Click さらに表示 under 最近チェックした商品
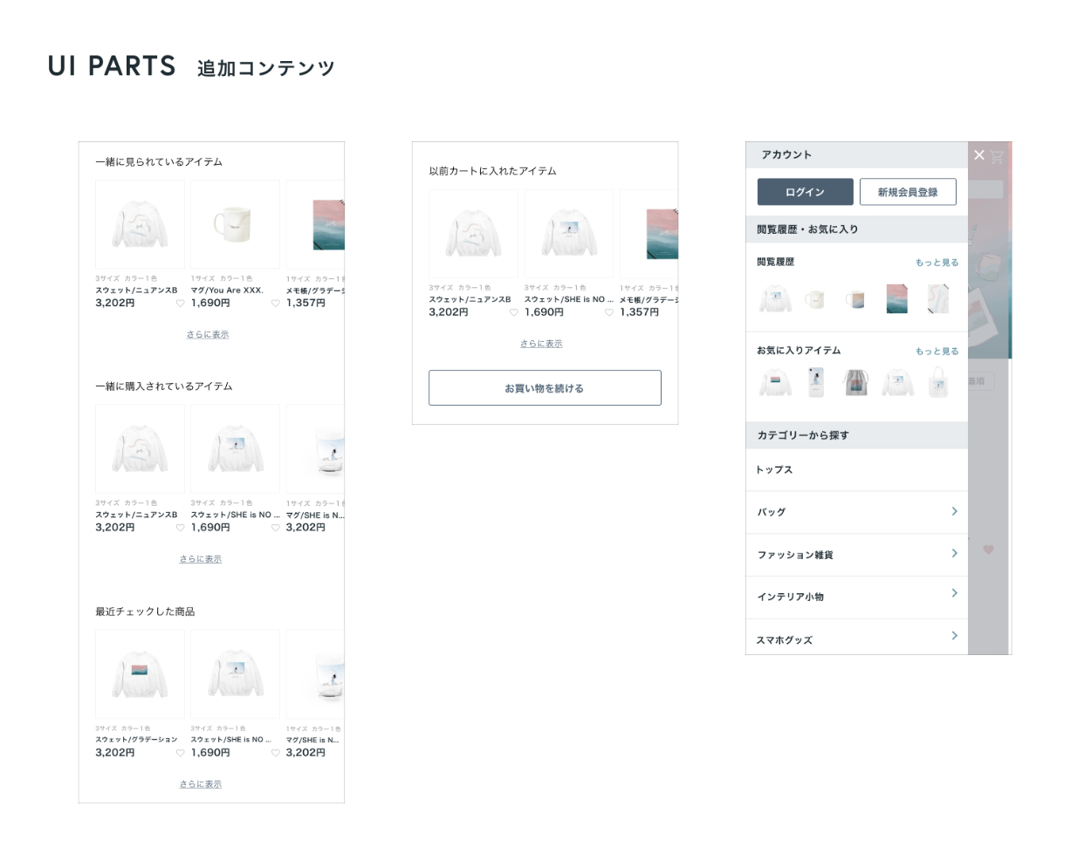 [x=201, y=784]
